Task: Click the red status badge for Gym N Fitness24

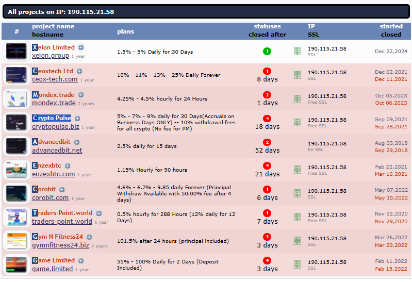Action: pos(267,237)
